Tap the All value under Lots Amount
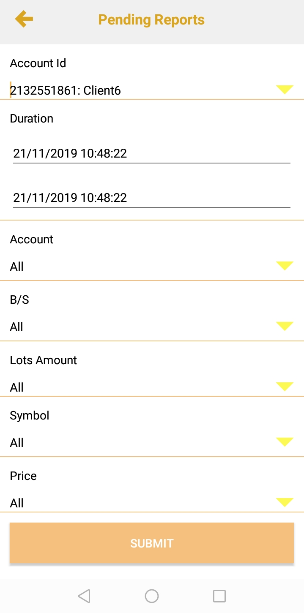Image resolution: width=304 pixels, height=613 pixels. 17,387
